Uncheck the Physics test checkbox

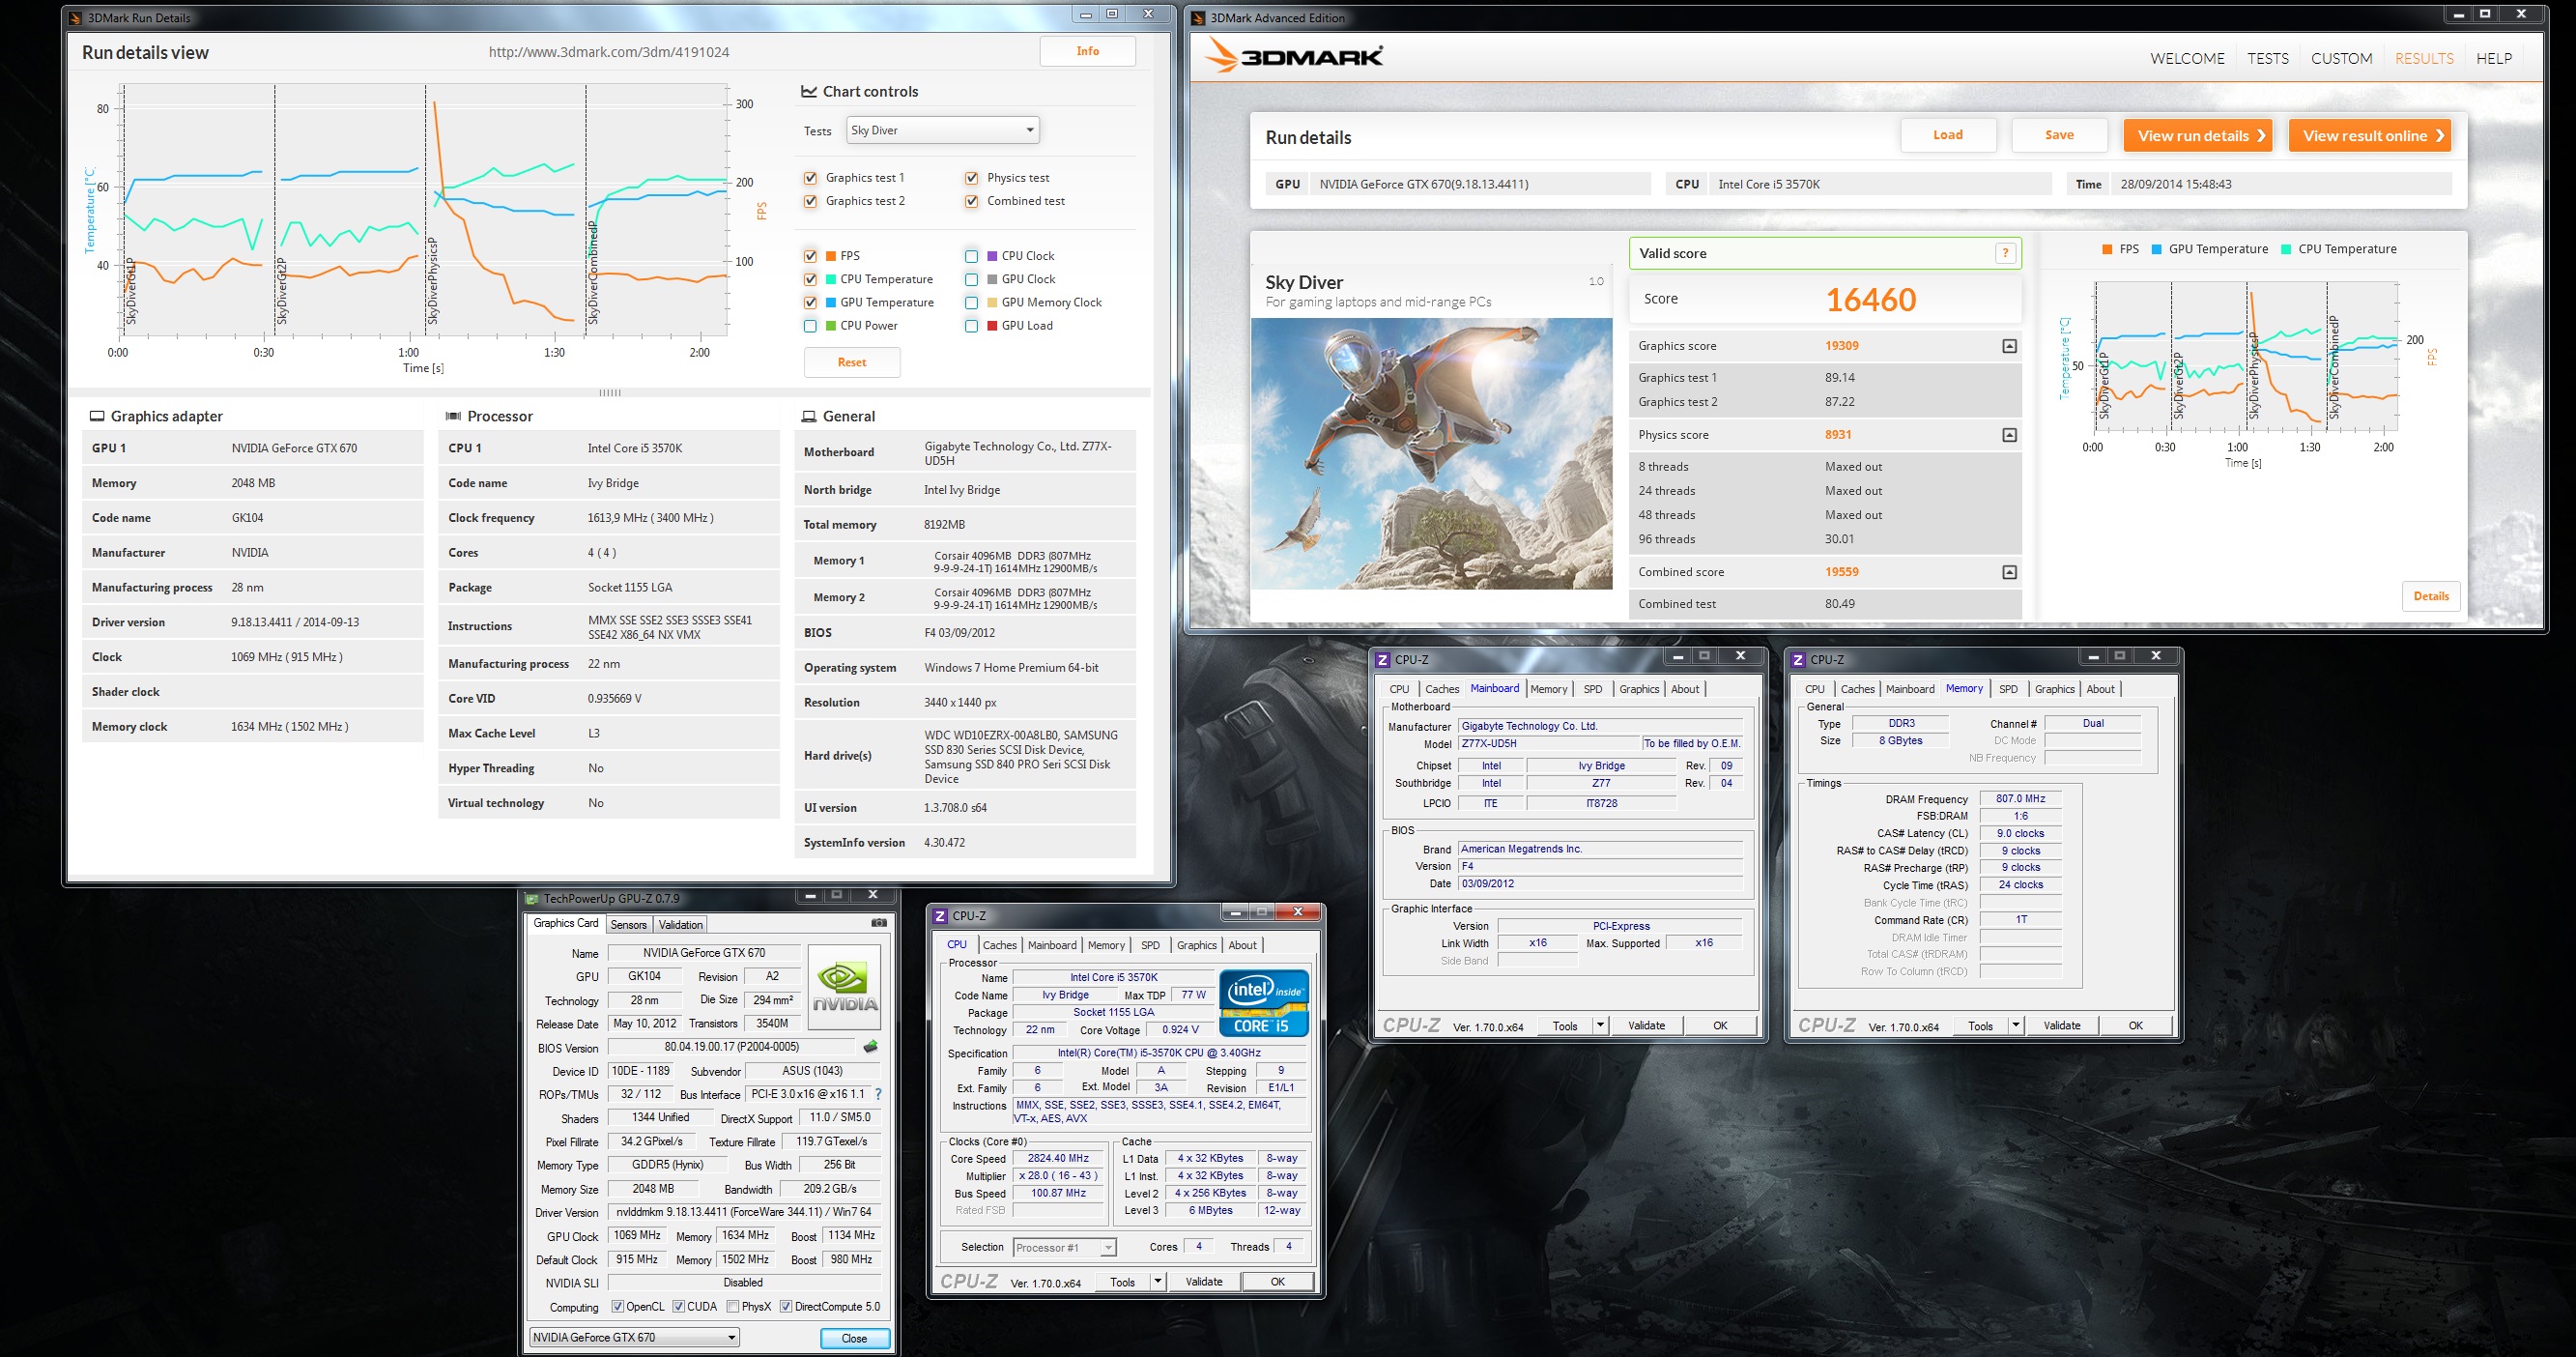(x=971, y=178)
